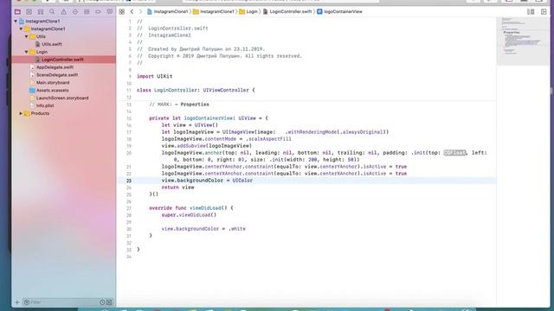Place cursor on 'import UIKit' line
The image size is (554, 311).
[x=155, y=76]
